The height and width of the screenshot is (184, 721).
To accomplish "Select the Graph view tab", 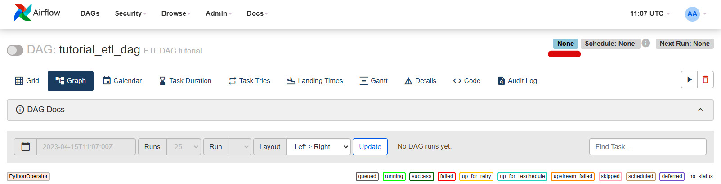I will [x=71, y=81].
